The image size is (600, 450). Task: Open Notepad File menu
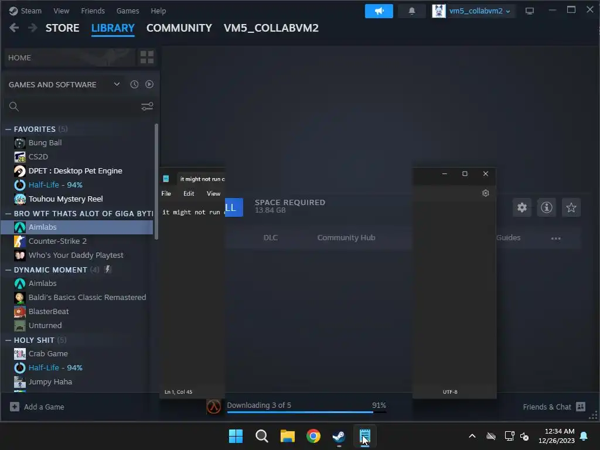[166, 193]
